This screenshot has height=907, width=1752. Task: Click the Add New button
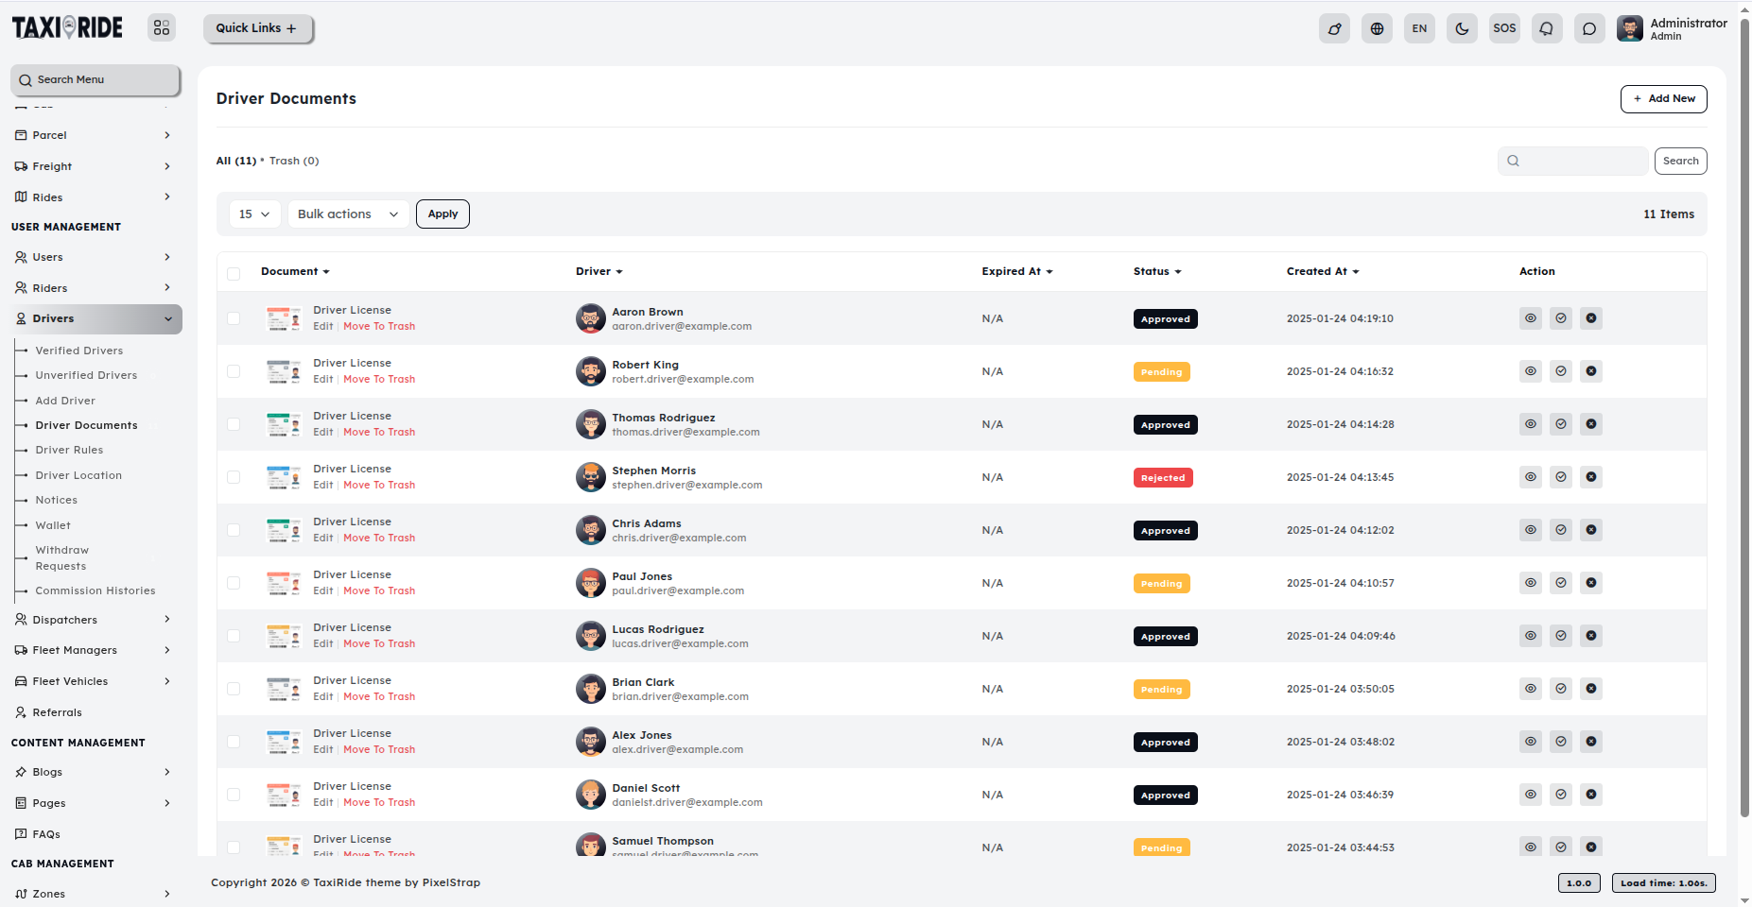[1663, 98]
